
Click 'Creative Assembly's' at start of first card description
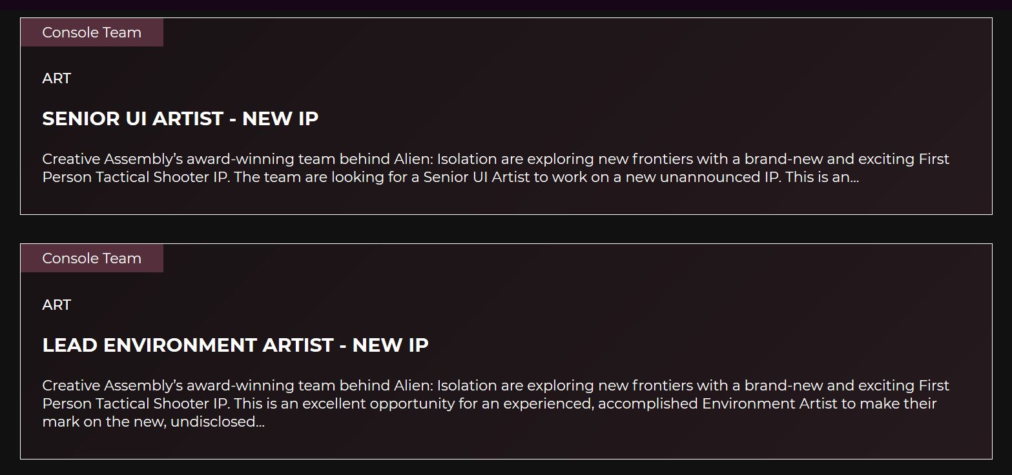(x=113, y=159)
